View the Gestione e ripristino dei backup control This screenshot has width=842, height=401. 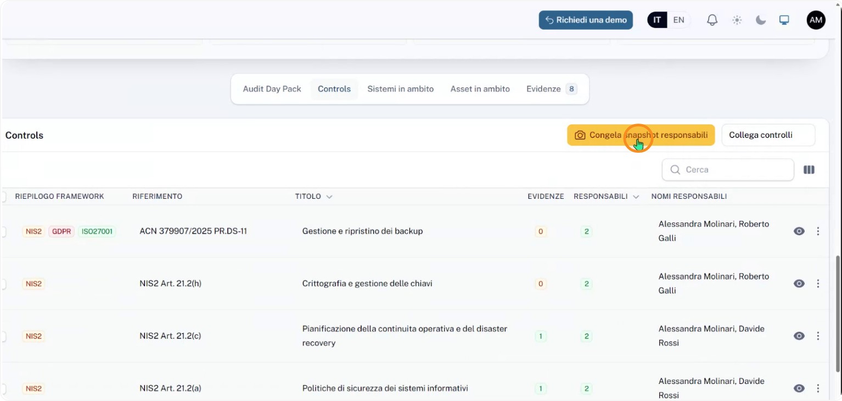(x=799, y=231)
